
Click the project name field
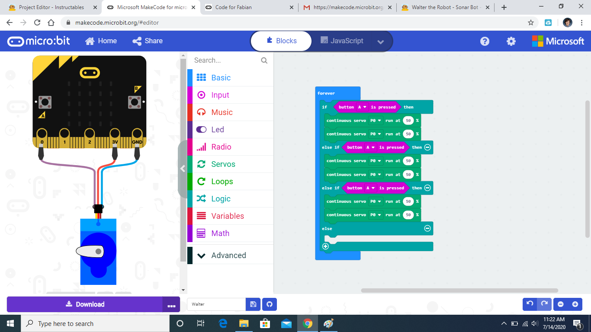point(216,304)
